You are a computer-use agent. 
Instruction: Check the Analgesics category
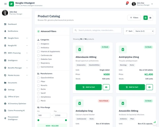pyautogui.click(x=38, y=44)
